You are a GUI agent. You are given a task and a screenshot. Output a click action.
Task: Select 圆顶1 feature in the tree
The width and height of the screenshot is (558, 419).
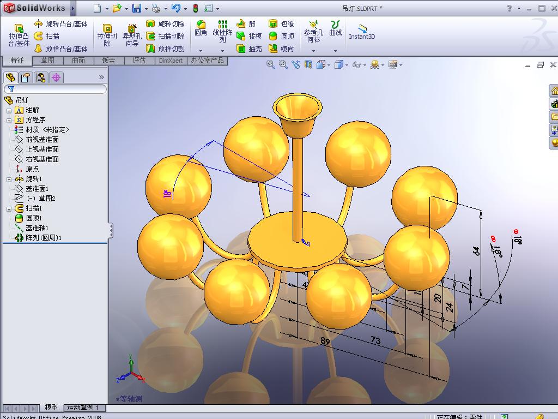28,218
